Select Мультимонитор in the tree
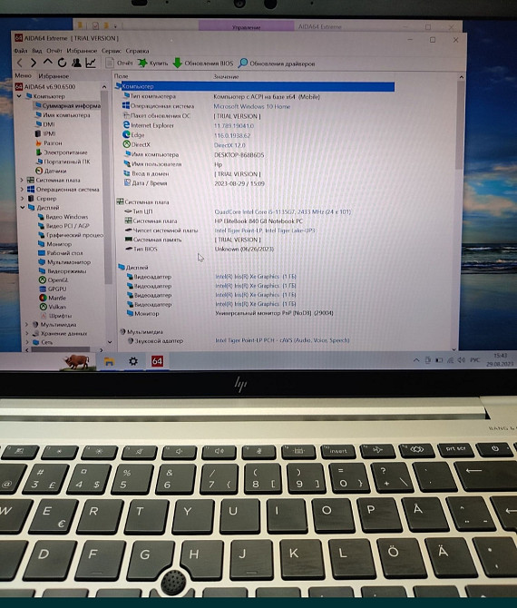The height and width of the screenshot is (608, 517). click(64, 261)
